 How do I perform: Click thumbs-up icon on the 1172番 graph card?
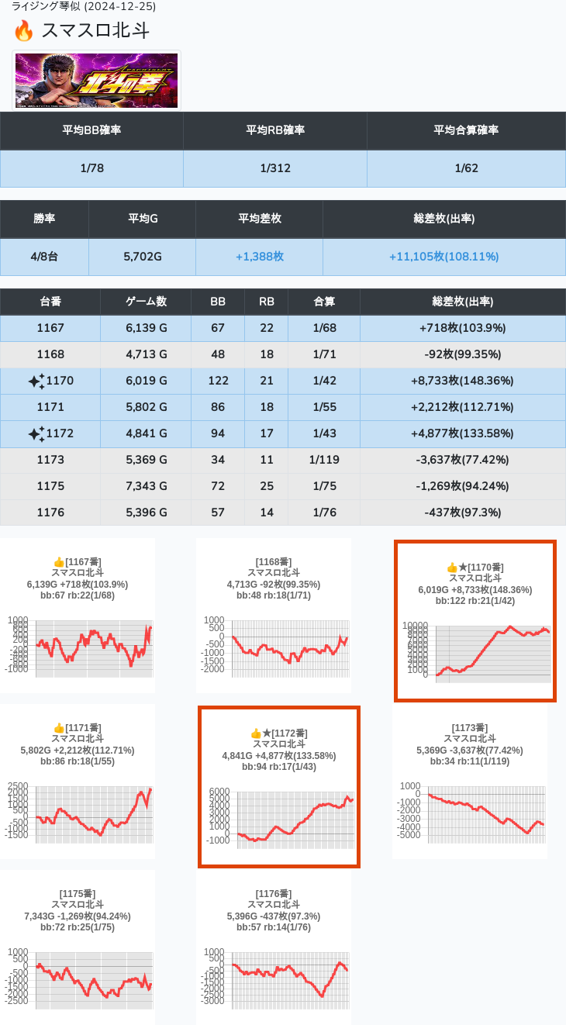pos(256,733)
